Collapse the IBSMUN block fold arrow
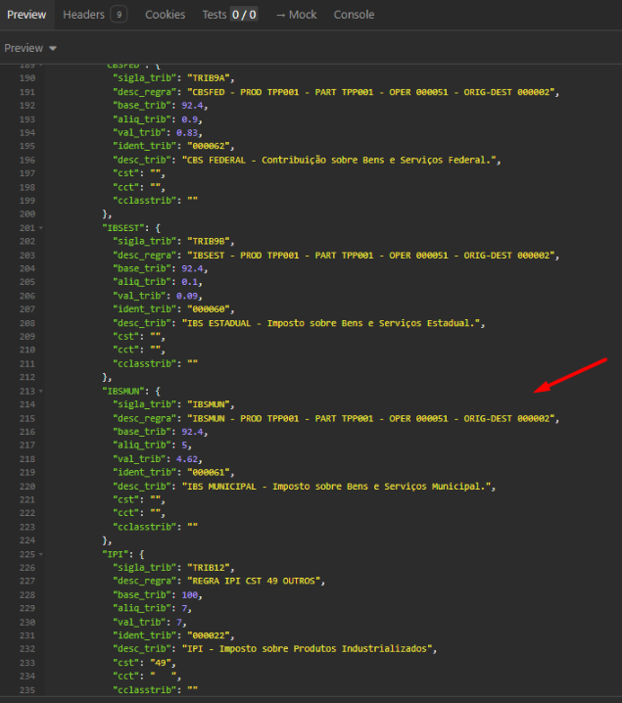This screenshot has width=622, height=703. click(40, 390)
